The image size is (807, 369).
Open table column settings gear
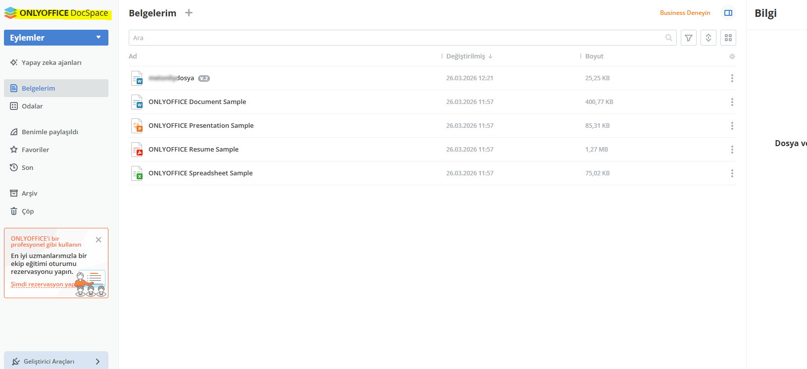pos(732,56)
